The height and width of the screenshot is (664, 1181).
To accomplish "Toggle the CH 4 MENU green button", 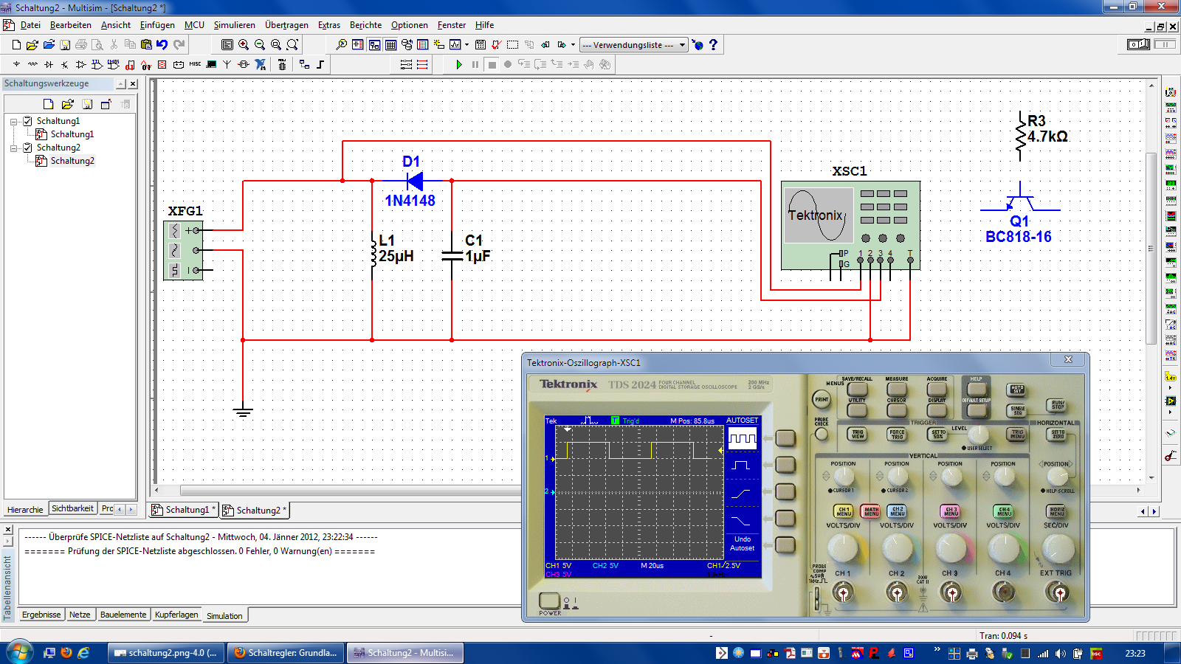I will 1004,511.
